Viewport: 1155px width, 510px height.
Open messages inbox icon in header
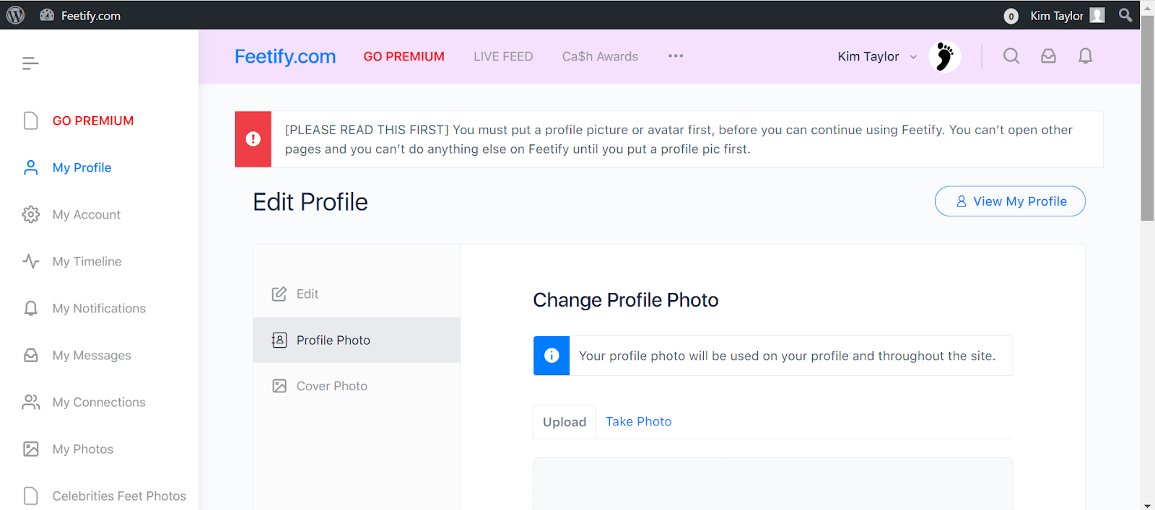click(x=1048, y=56)
